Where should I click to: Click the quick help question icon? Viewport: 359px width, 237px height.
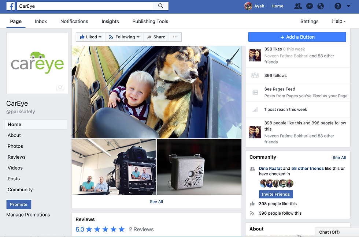click(x=338, y=6)
